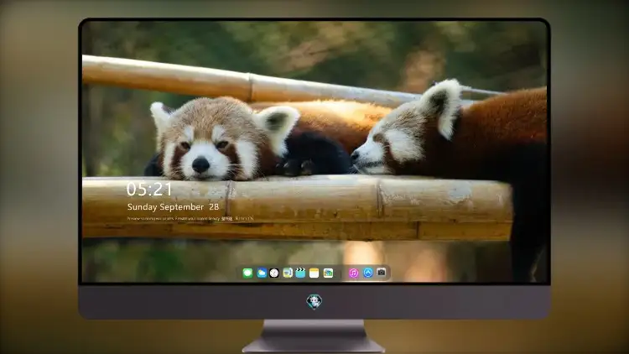Screen dimensions: 629x354
Task: Open the clapperboard video app in the dock
Action: 300,273
